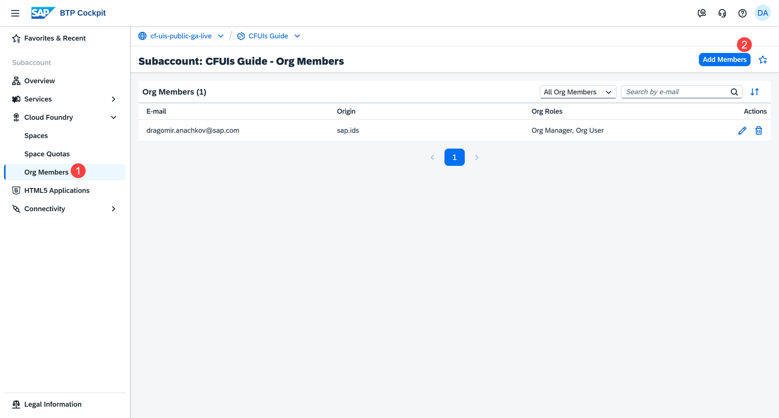
Task: Click the previous page arrow
Action: 432,158
